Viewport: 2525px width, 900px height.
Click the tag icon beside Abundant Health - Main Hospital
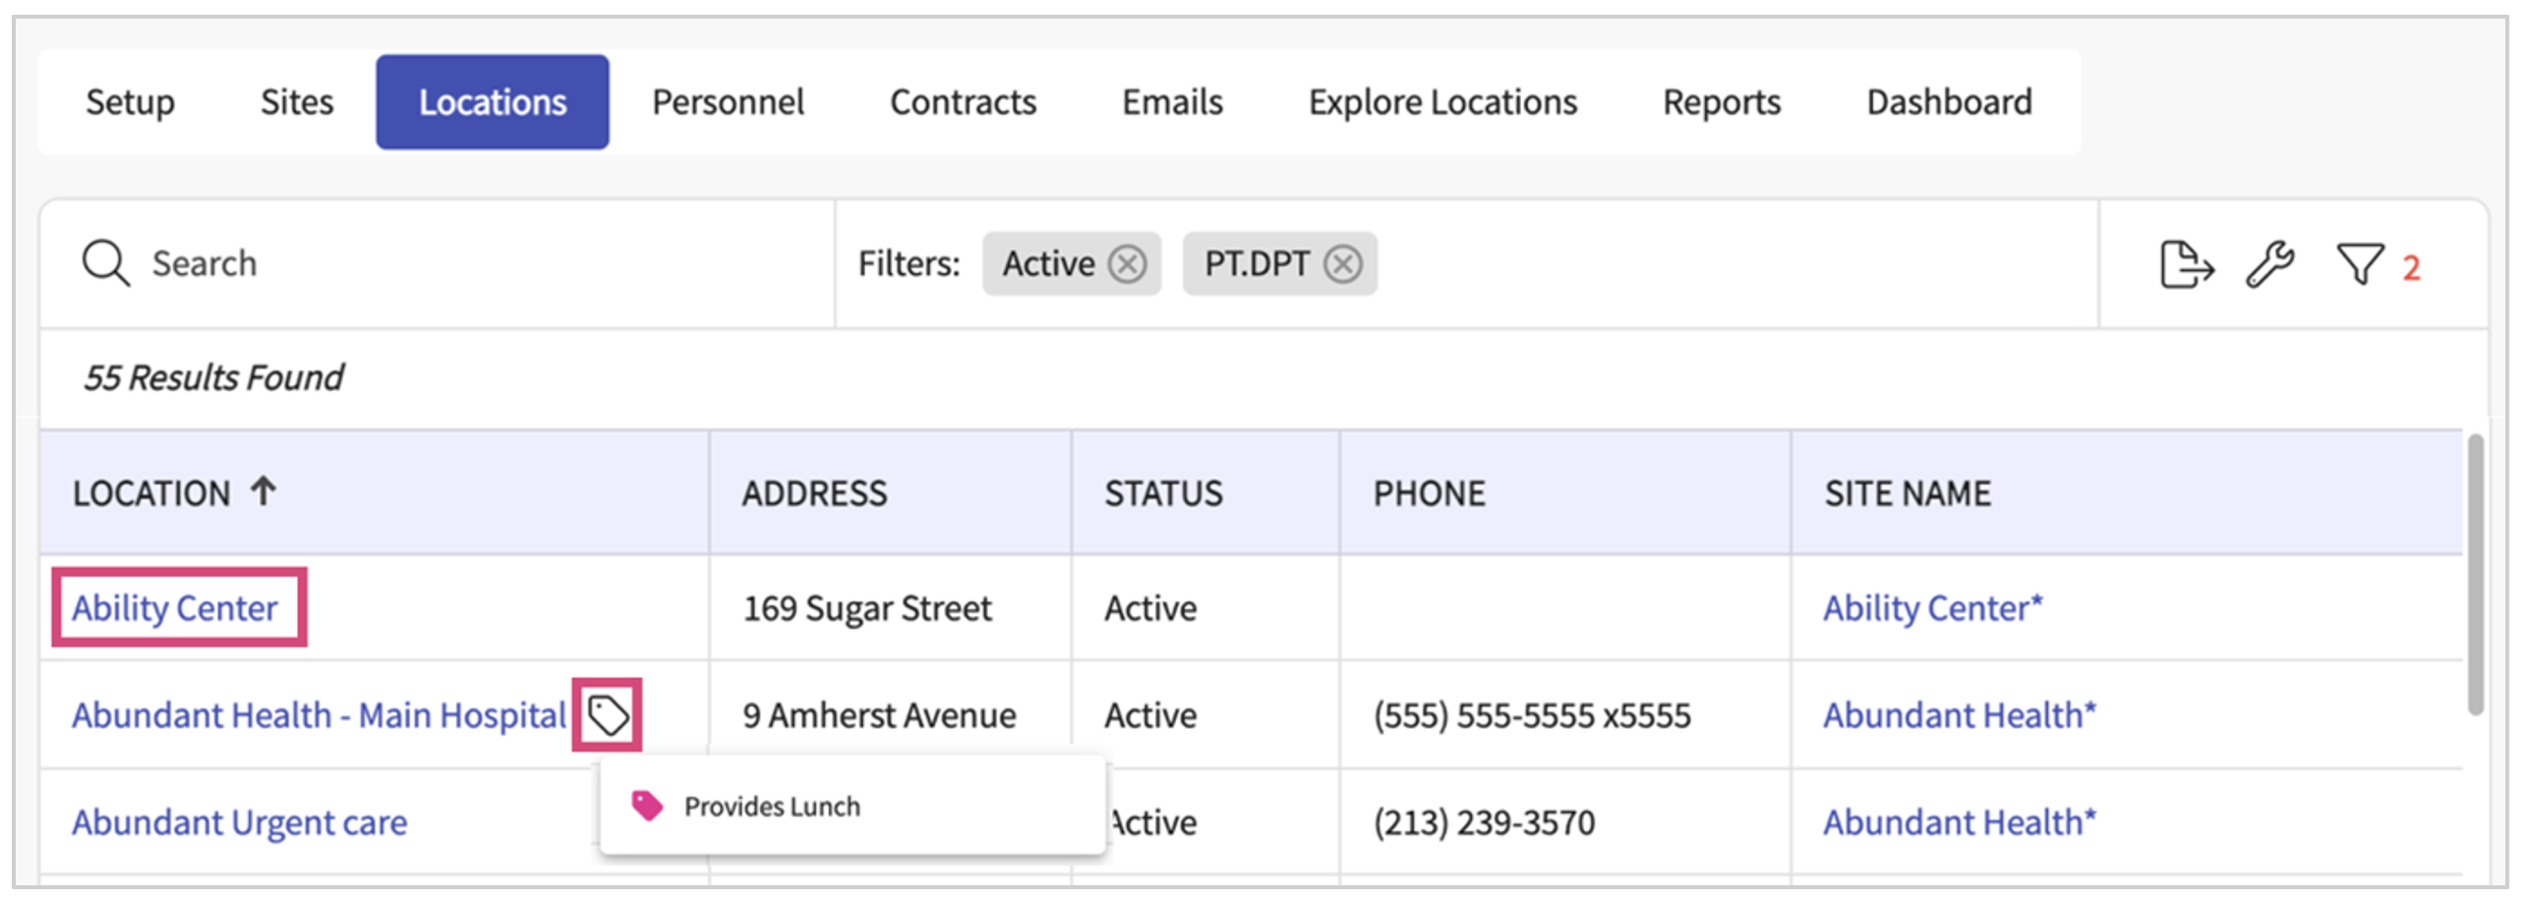[608, 715]
